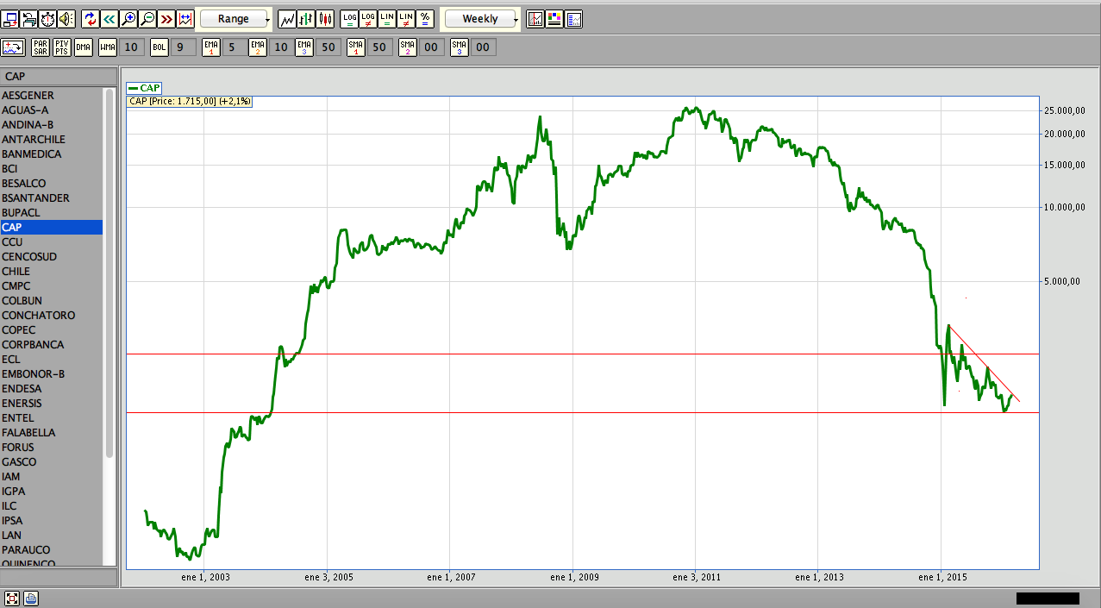This screenshot has width=1101, height=608.
Task: Click the chart indicator panel icon
Action: (x=535, y=18)
